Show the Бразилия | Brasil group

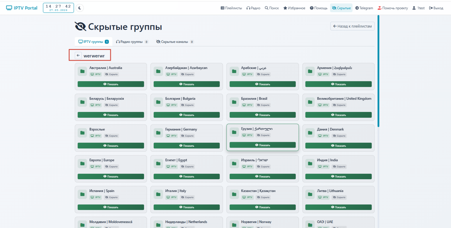263,115
